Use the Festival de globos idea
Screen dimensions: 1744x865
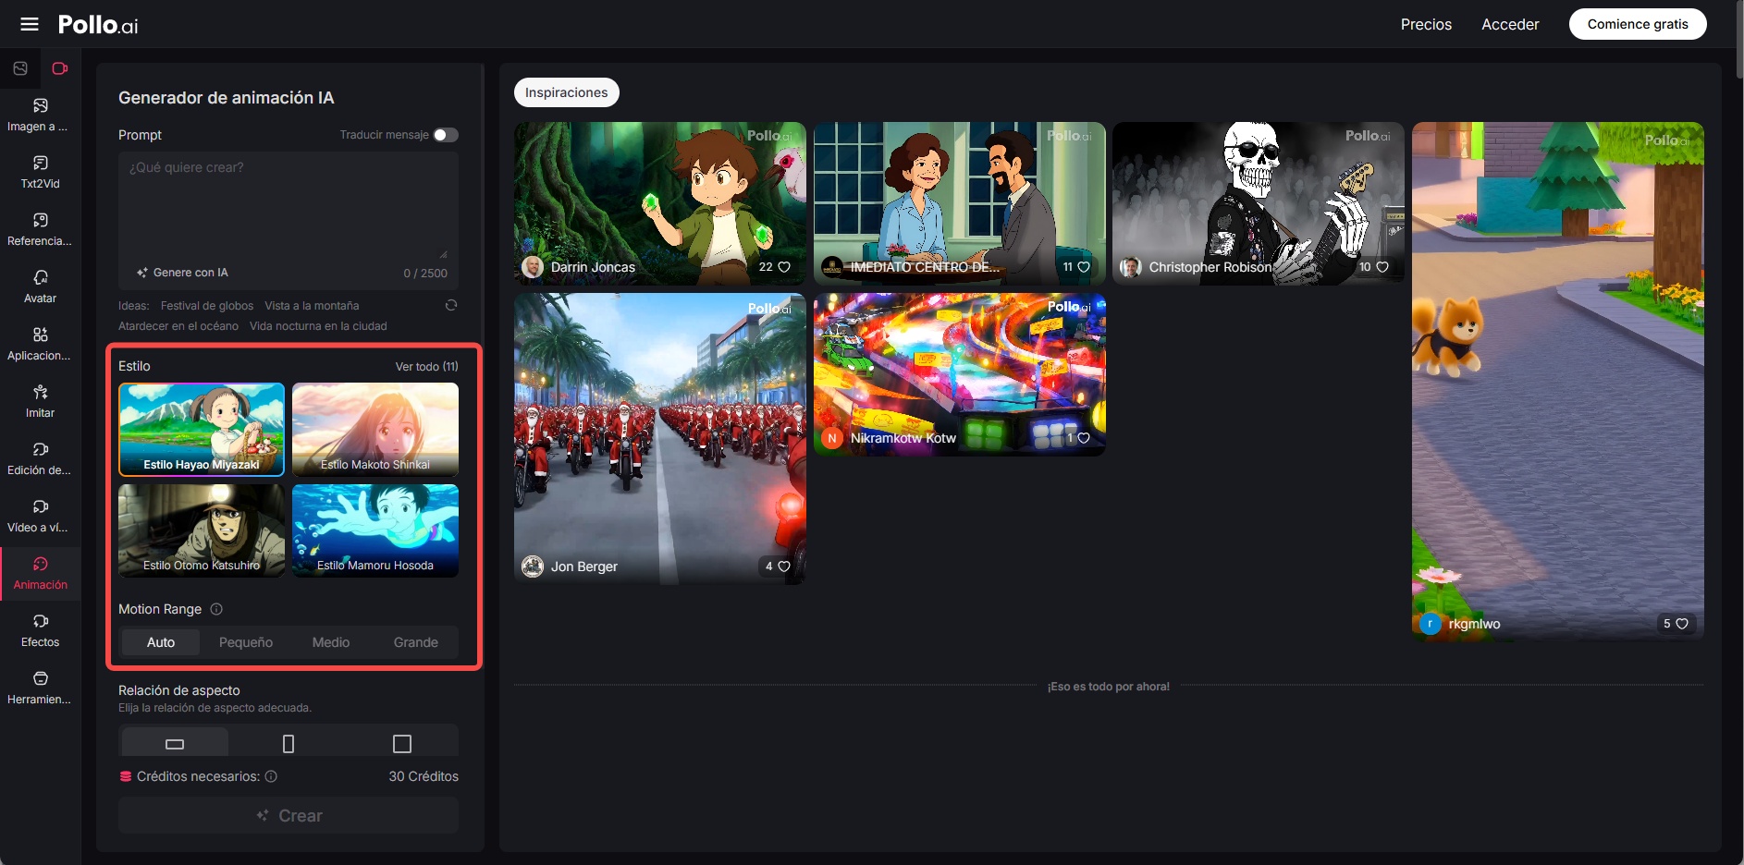click(x=207, y=306)
